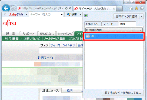Open the 日付順に表示 sort dropdown
The height and width of the screenshot is (100, 147).
114,30
